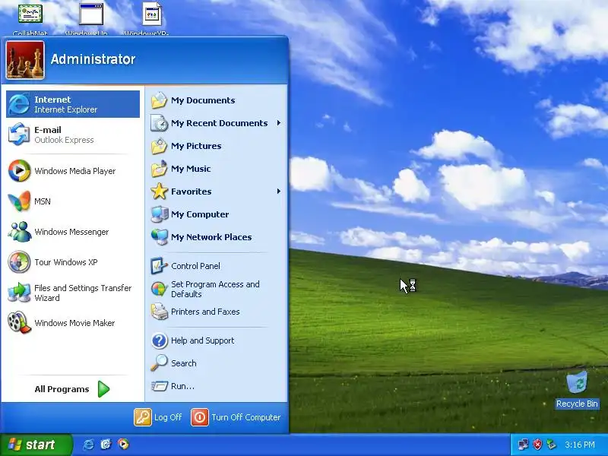The image size is (608, 456).
Task: Click Outlook Express quick launch icon in taskbar
Action: click(106, 445)
